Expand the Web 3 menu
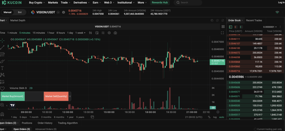This screenshot has width=285, height=131. 109,2
